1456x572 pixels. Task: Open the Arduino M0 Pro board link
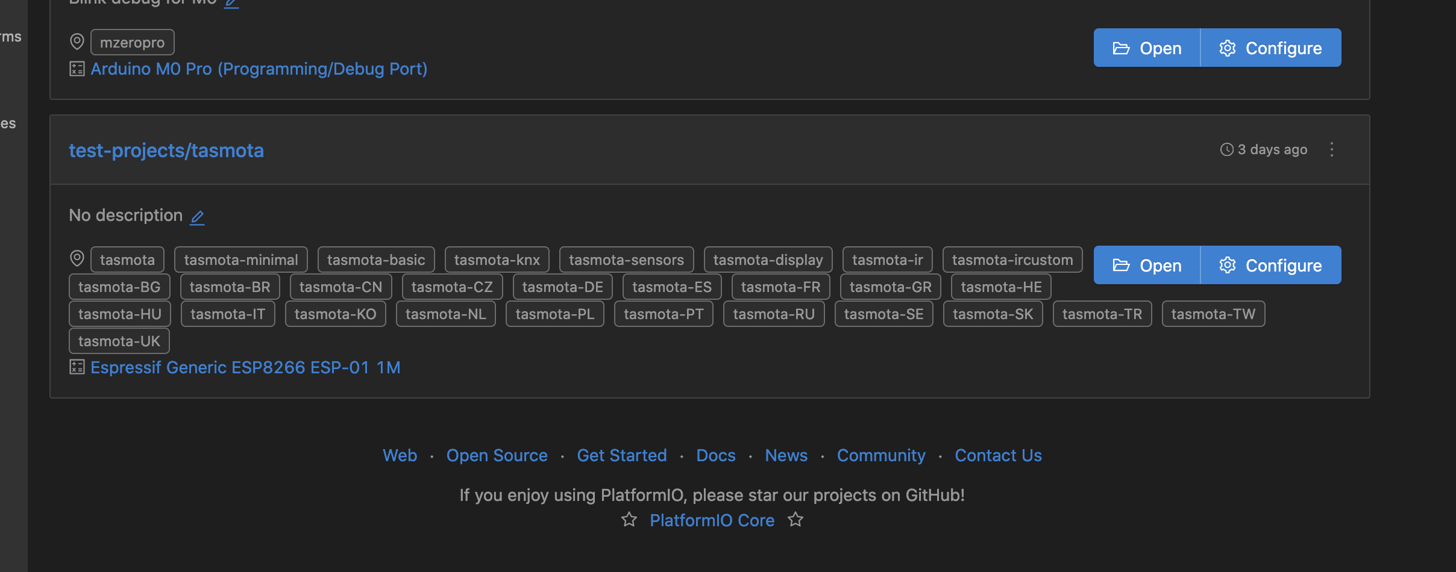click(259, 69)
